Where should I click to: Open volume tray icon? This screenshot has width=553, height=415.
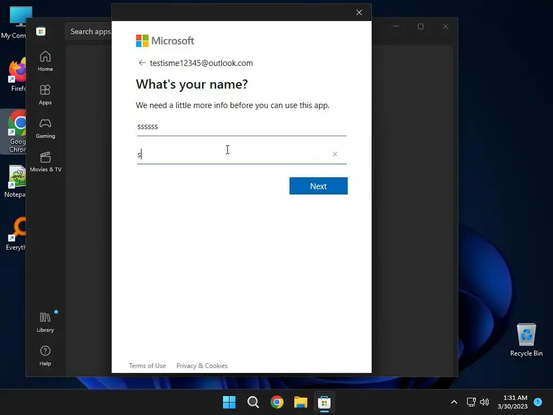pyautogui.click(x=484, y=402)
